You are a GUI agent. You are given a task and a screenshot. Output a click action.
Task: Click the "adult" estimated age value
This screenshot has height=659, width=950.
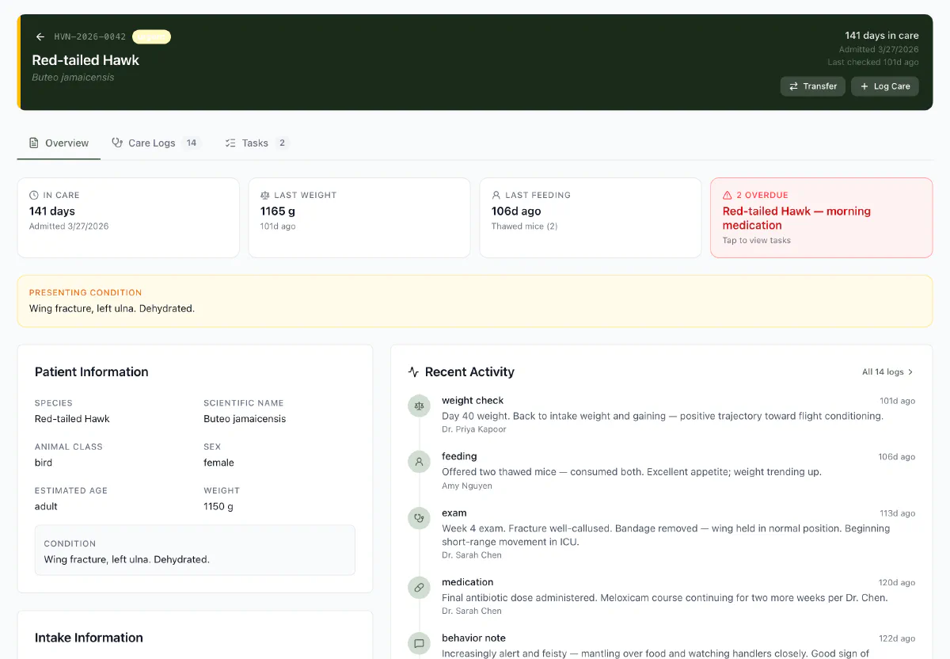tap(46, 506)
